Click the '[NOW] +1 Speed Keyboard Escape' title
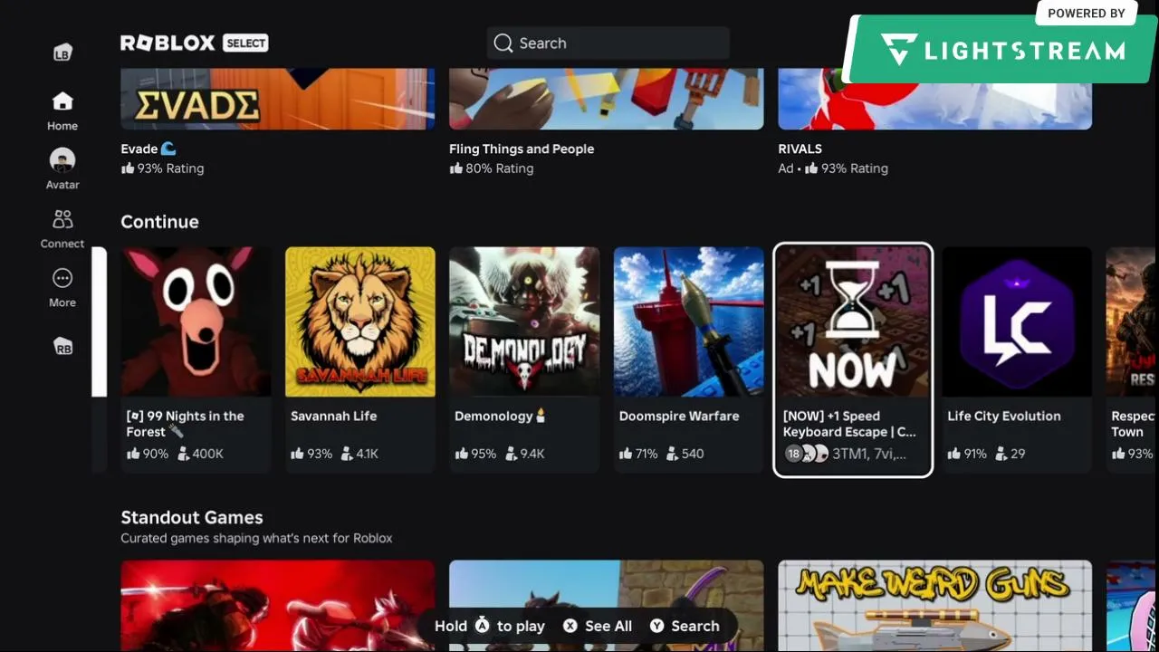 850,424
